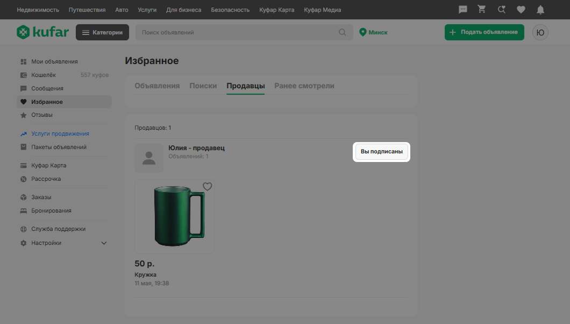Click the Kufar logo
This screenshot has height=324, width=570.
pos(42,32)
